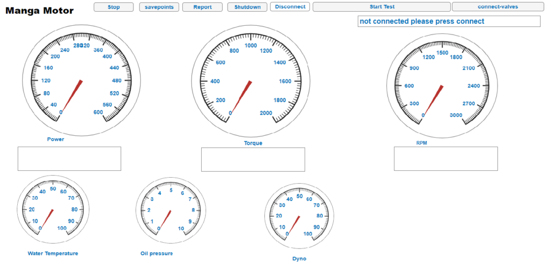Viewport: 551px width, 262px height.
Task: Click the Stop button
Action: coord(114,7)
